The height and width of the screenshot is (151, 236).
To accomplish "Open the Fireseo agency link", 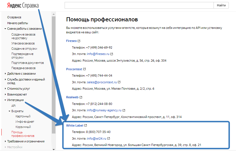I will coord(71,41).
